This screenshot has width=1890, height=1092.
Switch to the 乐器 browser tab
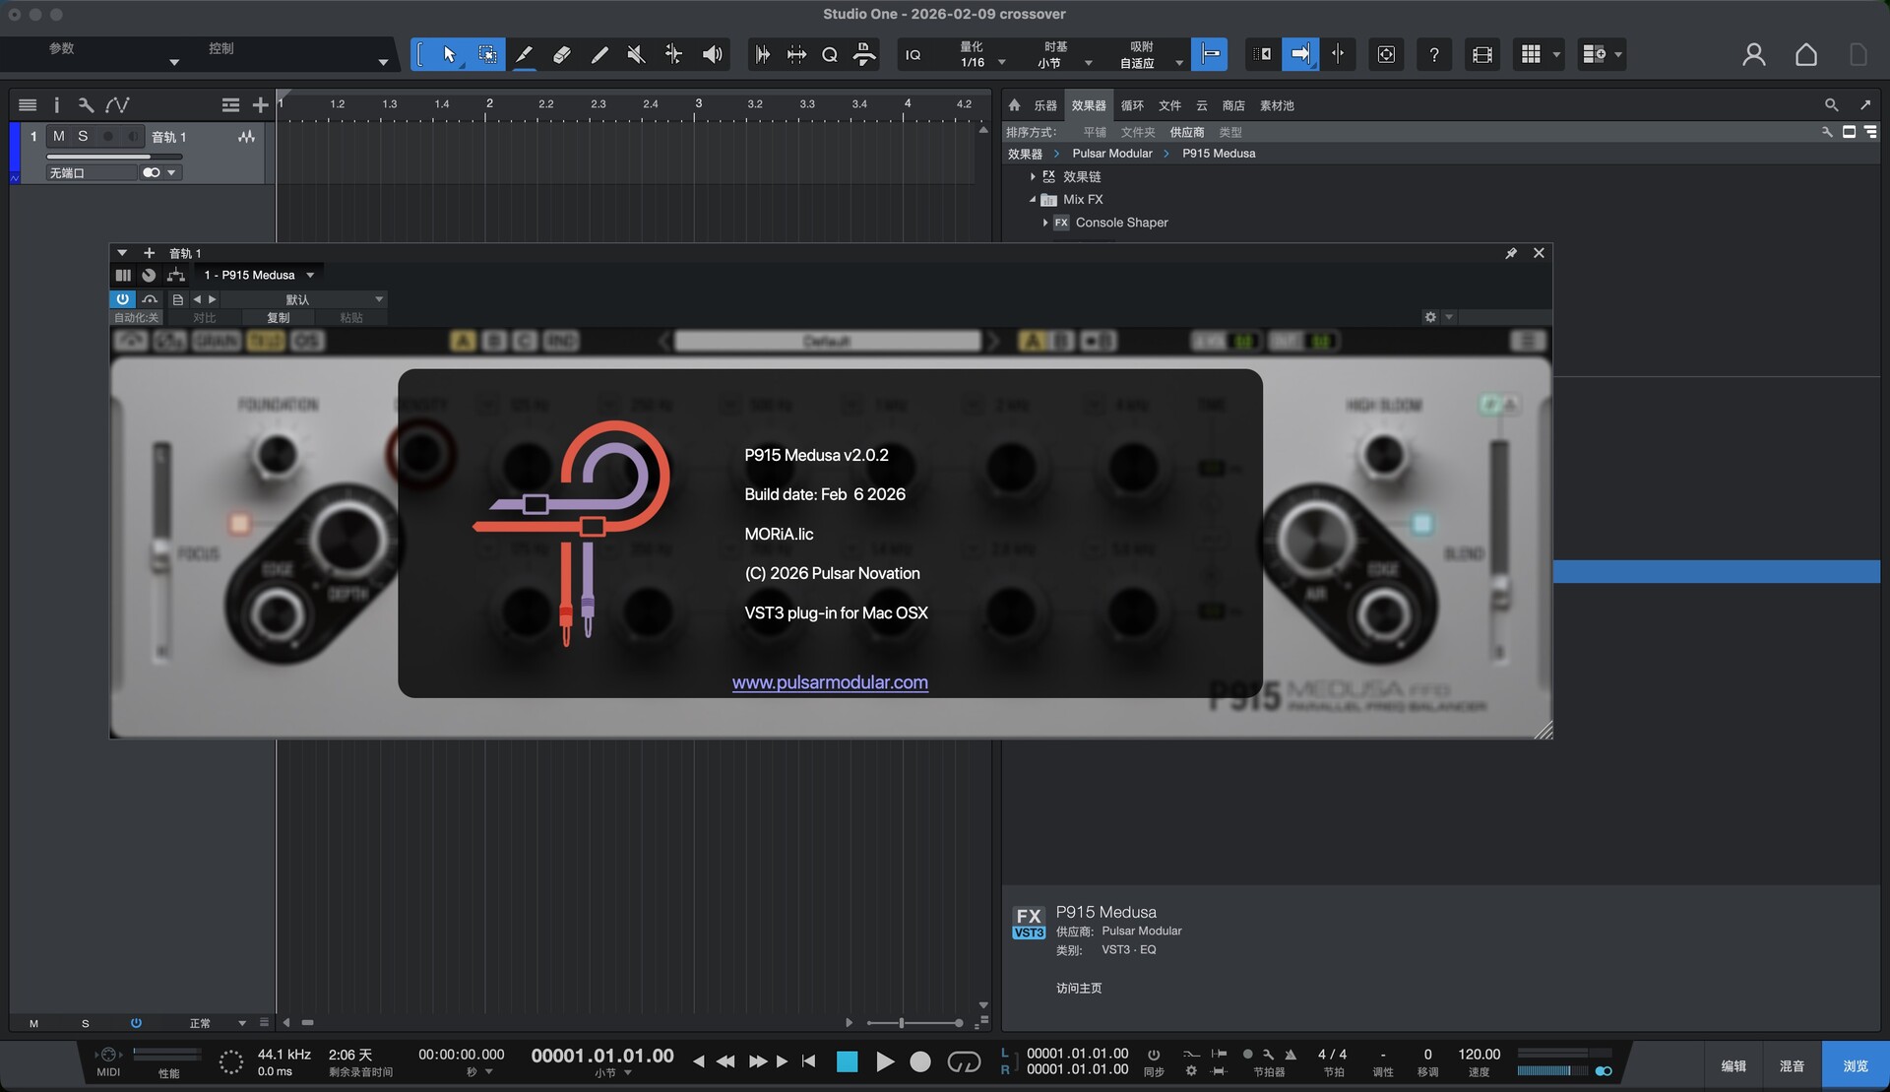click(x=1045, y=105)
